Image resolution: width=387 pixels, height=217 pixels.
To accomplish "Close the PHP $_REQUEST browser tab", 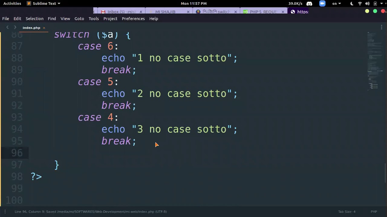I will point(283,12).
